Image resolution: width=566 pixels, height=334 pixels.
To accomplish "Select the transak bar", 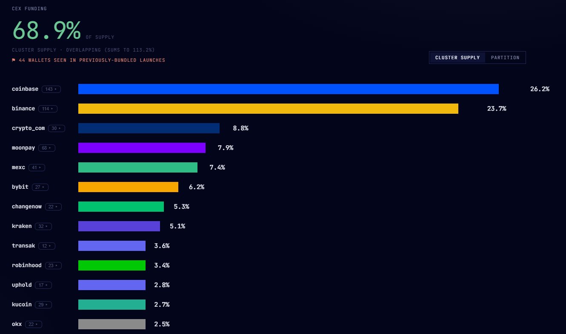I will coord(112,246).
